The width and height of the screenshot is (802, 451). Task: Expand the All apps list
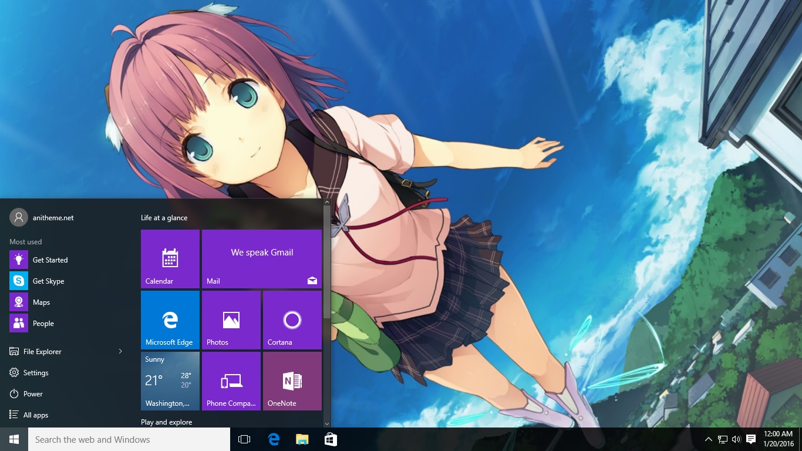pos(35,415)
